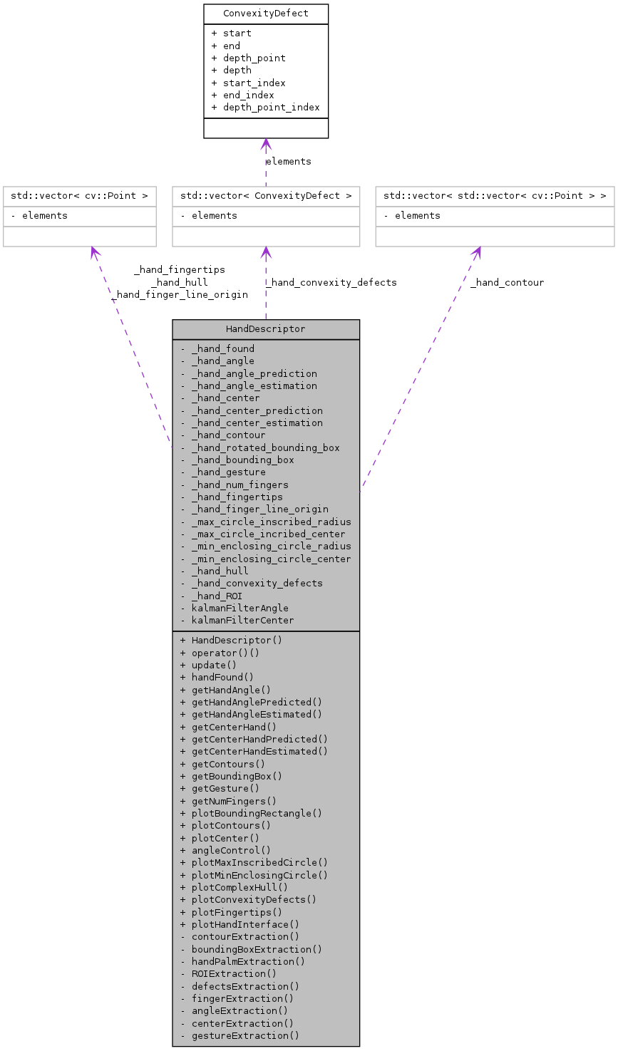The image size is (618, 1051).
Task: Click 'elements' edge label below ConvexityDefect
Action: point(288,161)
